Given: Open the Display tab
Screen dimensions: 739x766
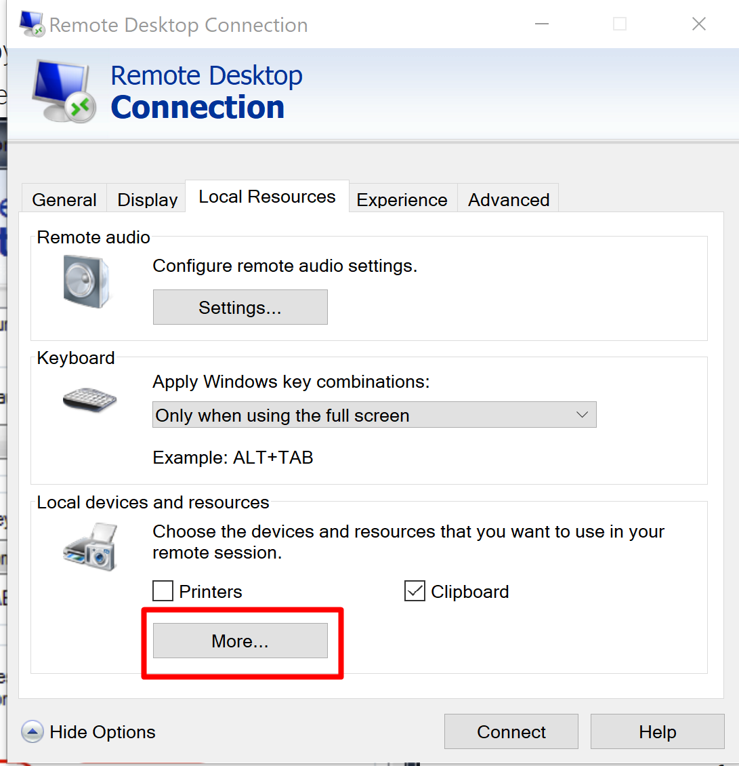Looking at the screenshot, I should point(147,200).
